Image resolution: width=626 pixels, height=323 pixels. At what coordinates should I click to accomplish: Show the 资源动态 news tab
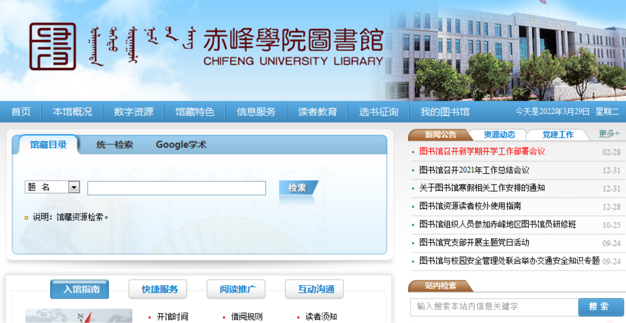[x=499, y=135]
